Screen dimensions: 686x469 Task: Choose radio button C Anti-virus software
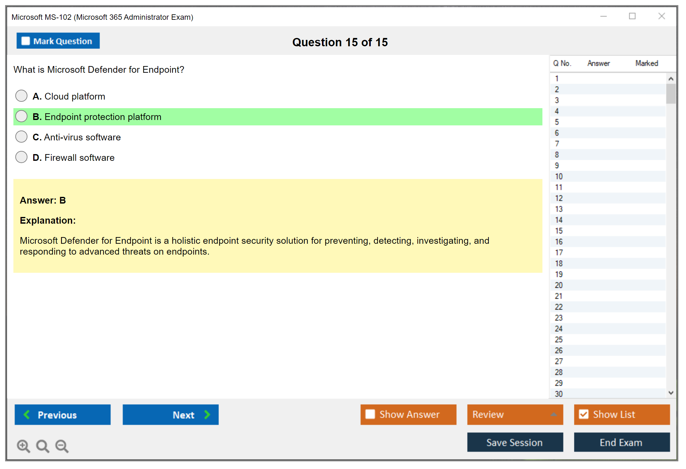click(21, 137)
